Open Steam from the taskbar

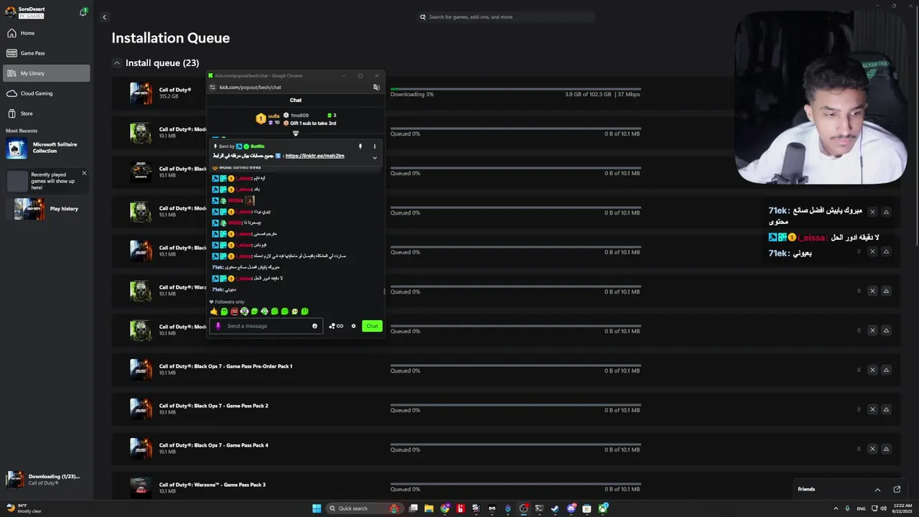[x=555, y=508]
